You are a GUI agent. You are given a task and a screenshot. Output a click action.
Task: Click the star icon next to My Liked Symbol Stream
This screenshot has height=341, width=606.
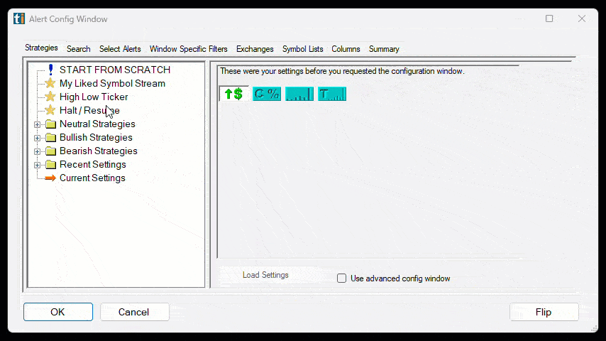(x=50, y=83)
